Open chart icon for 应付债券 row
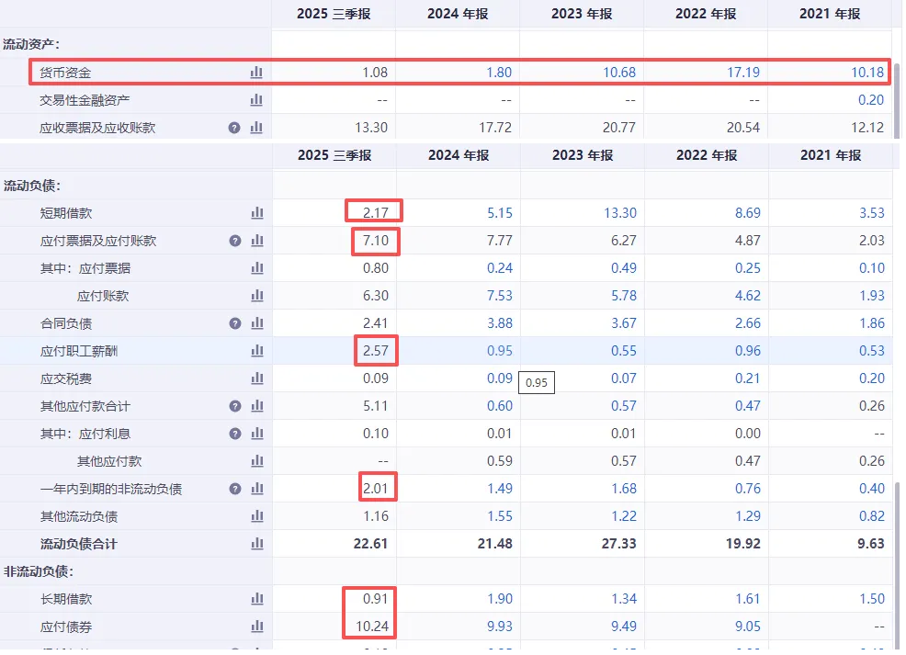 tap(257, 627)
